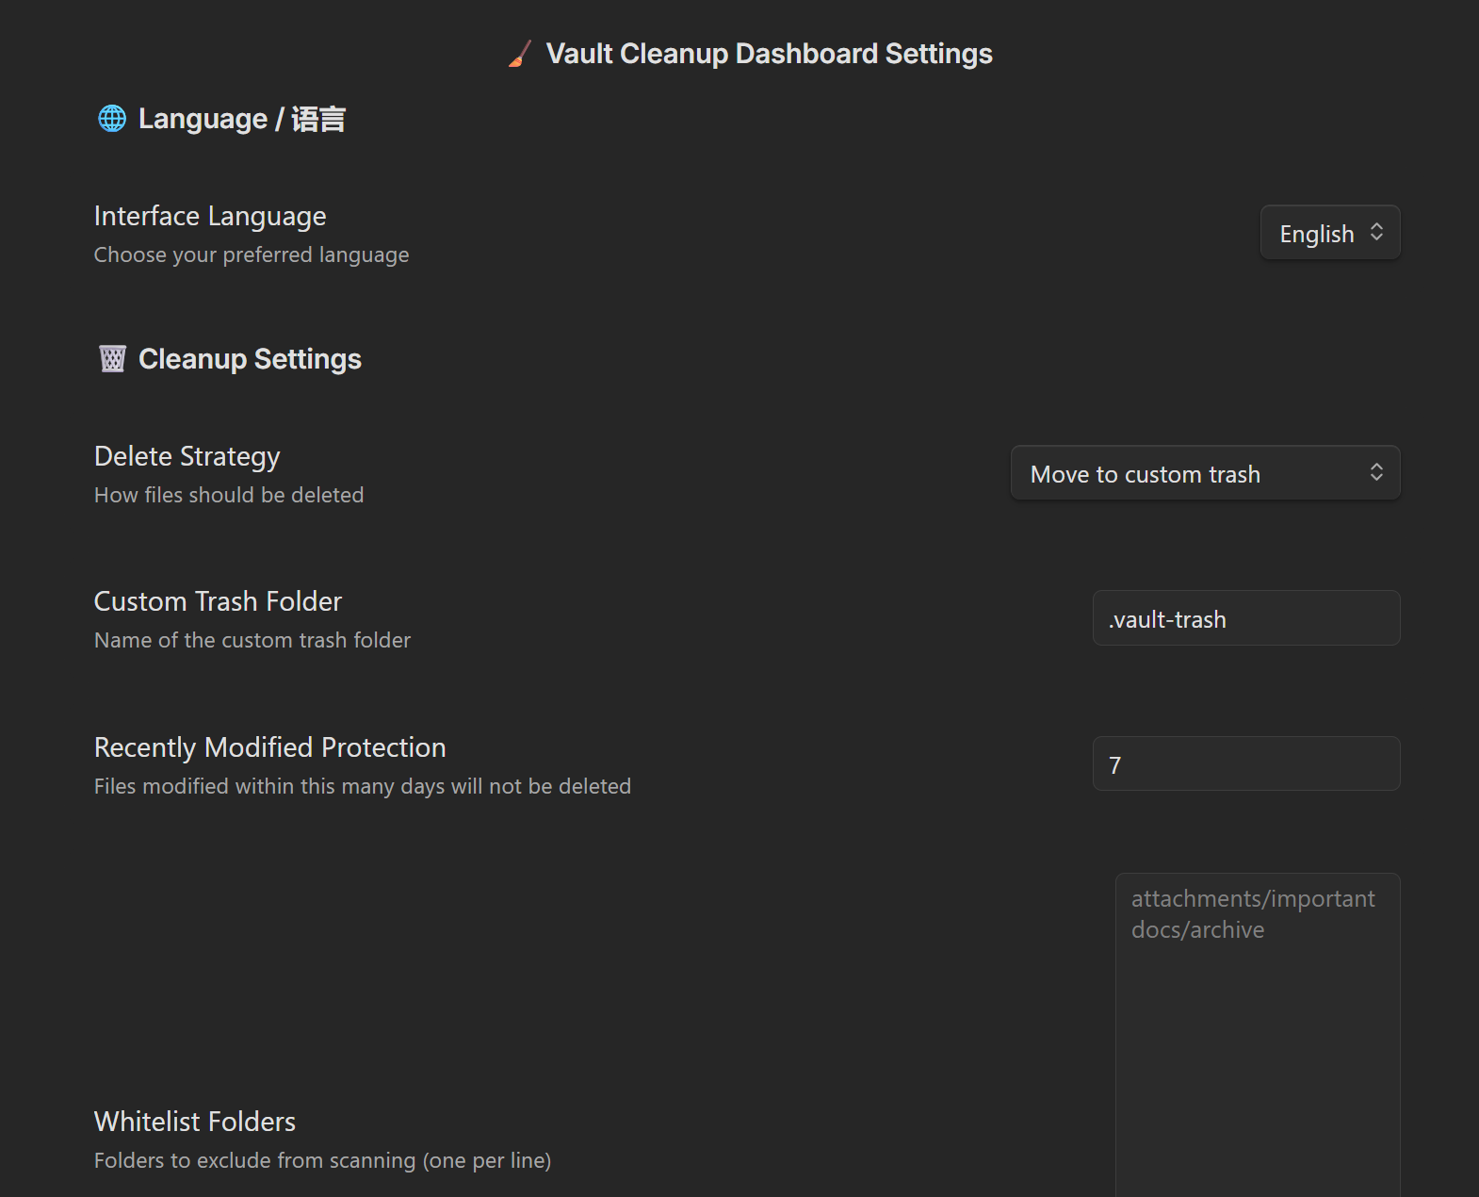Click the Interface Language label
1479x1197 pixels.
pyautogui.click(x=210, y=217)
